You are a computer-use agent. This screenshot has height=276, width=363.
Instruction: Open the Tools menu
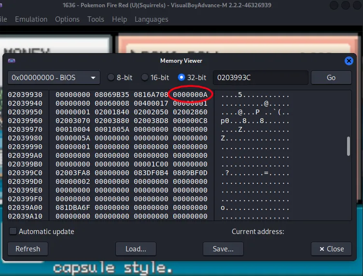coord(96,19)
